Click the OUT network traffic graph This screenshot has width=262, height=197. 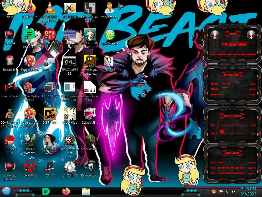click(x=233, y=132)
